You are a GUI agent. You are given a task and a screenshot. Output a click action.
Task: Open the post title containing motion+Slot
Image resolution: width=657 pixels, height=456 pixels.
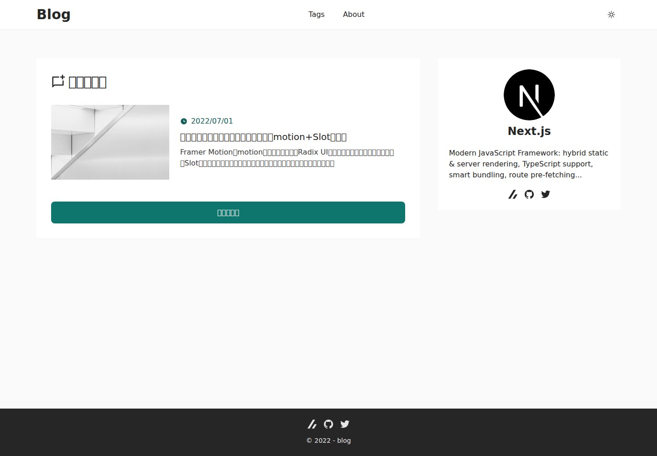(x=263, y=137)
